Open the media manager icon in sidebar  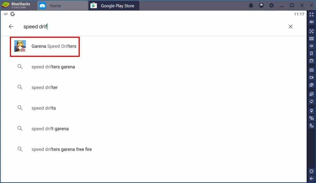pyautogui.click(x=312, y=85)
